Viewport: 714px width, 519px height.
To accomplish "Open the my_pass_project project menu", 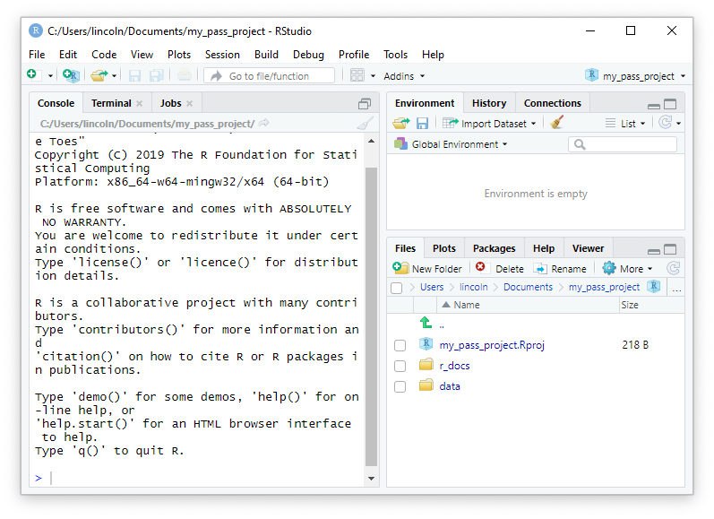I will click(636, 76).
